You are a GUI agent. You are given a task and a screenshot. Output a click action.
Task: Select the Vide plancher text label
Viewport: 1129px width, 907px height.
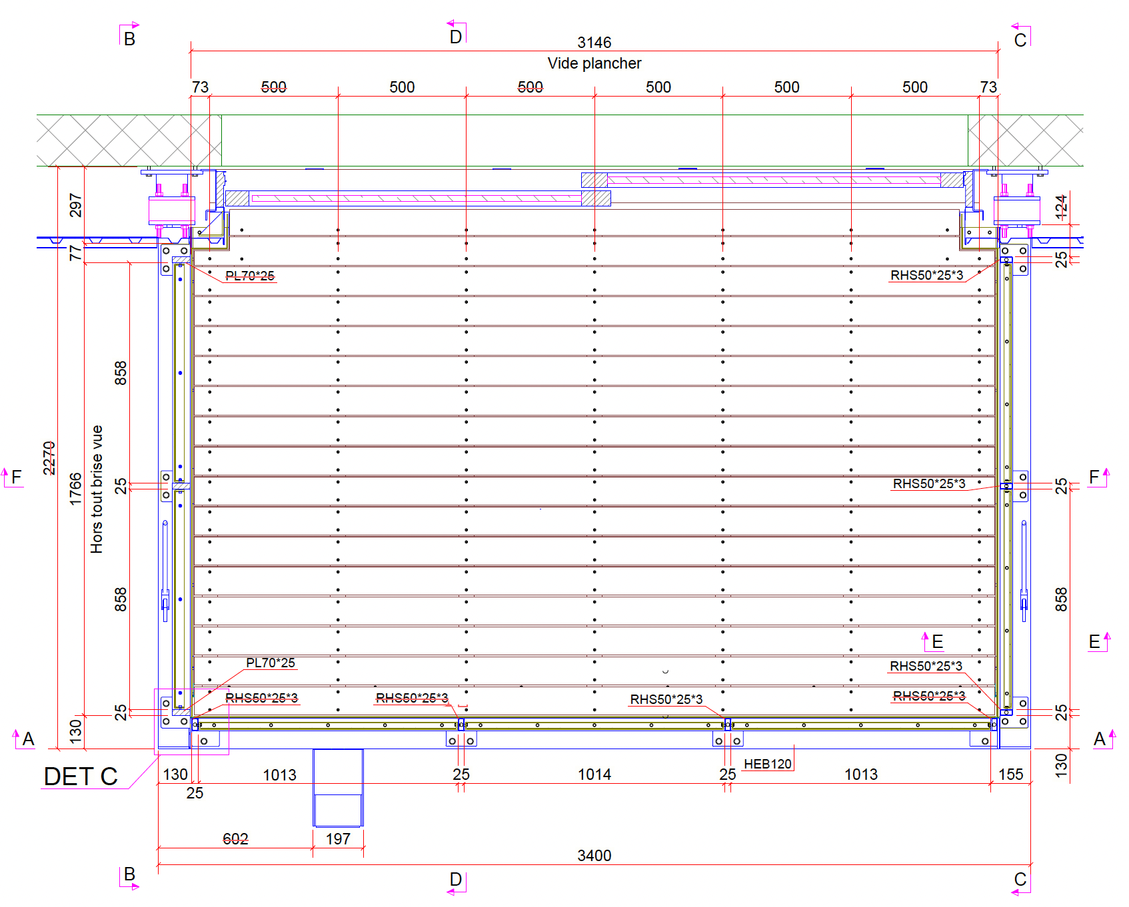pyautogui.click(x=594, y=63)
